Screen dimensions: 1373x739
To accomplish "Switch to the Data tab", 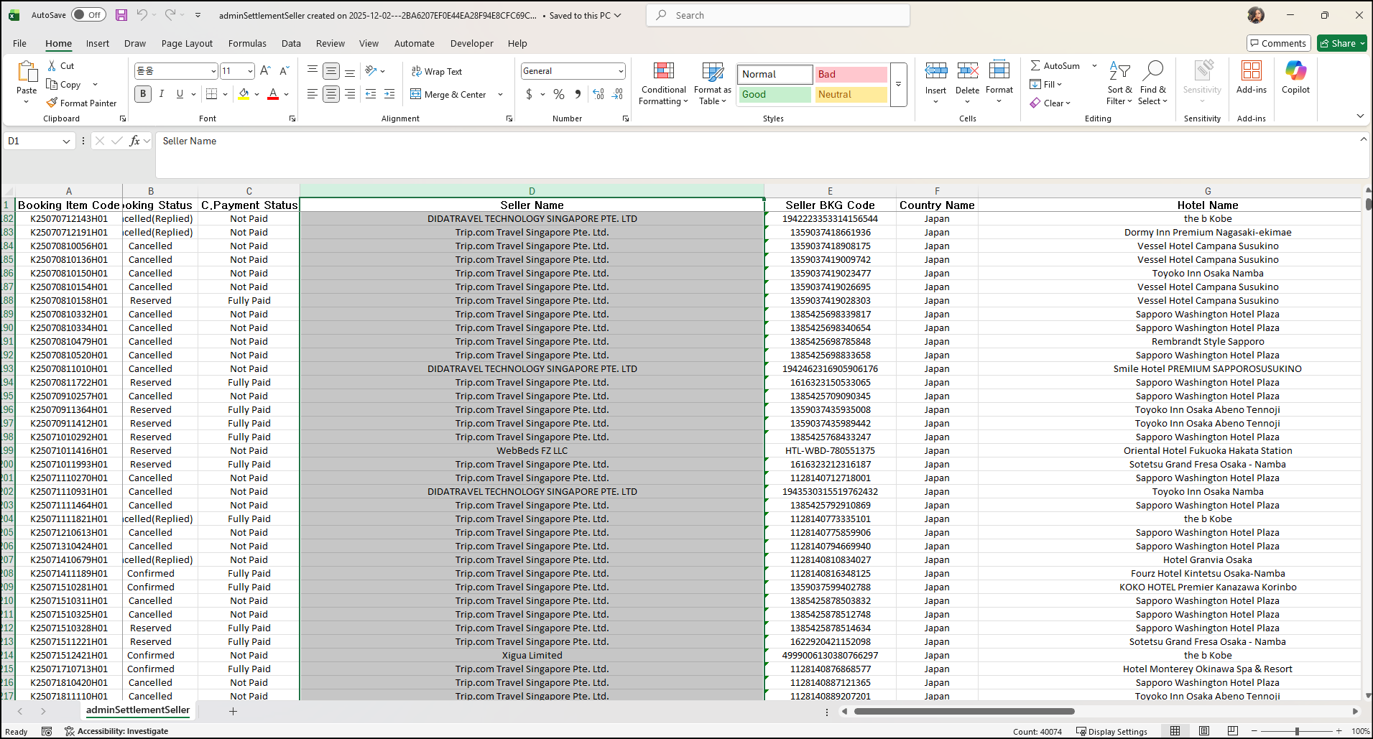I will click(x=291, y=44).
